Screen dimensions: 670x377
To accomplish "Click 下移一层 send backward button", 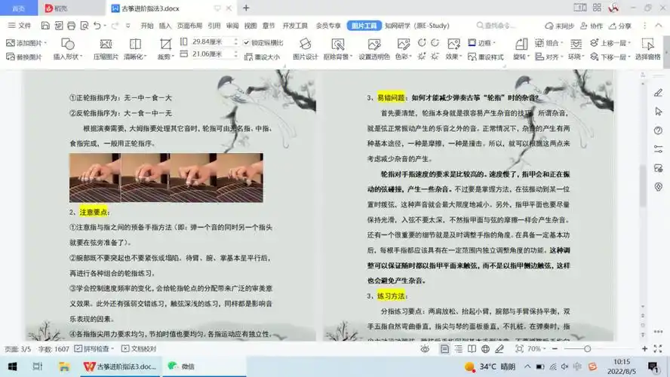I will tap(610, 57).
